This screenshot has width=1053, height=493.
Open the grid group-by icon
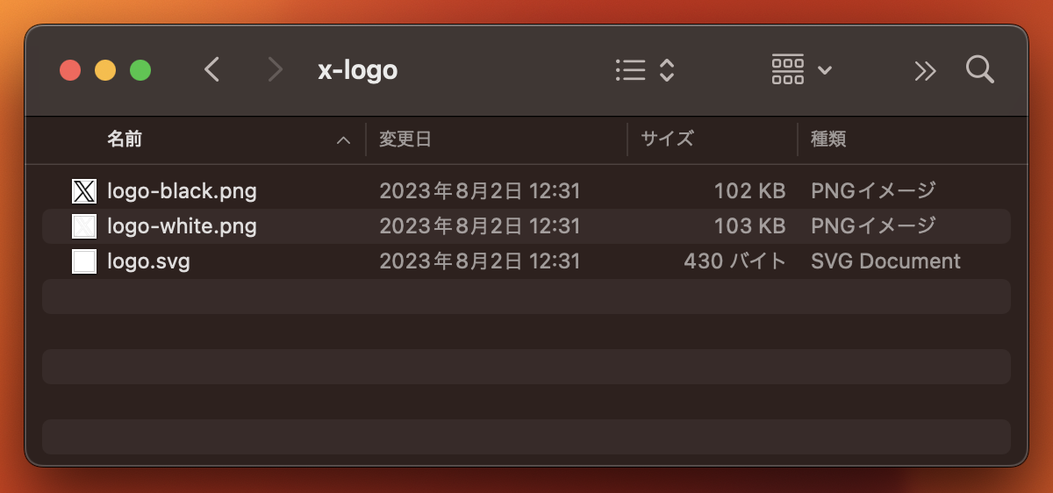click(788, 69)
